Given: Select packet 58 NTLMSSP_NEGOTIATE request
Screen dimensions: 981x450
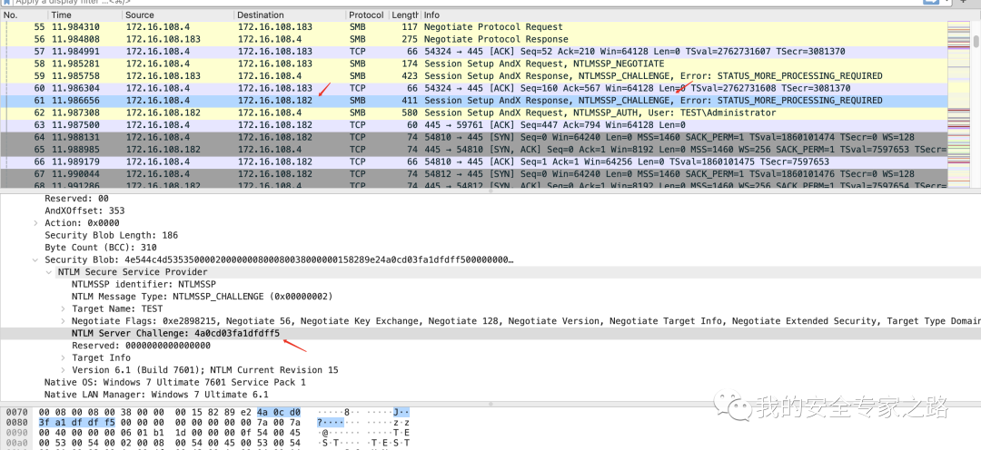Looking at the screenshot, I should click(x=473, y=64).
